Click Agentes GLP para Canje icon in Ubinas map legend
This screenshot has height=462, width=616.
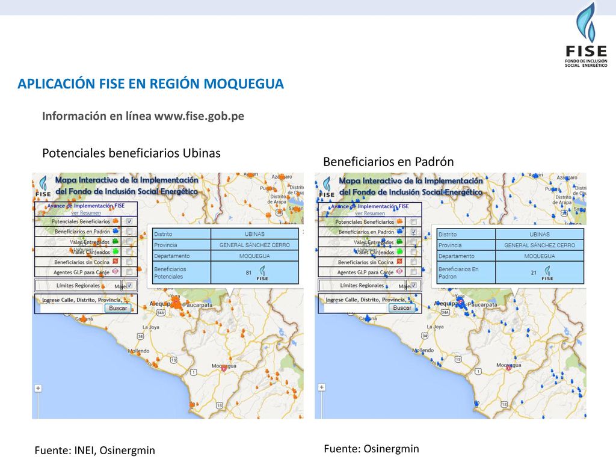click(115, 271)
